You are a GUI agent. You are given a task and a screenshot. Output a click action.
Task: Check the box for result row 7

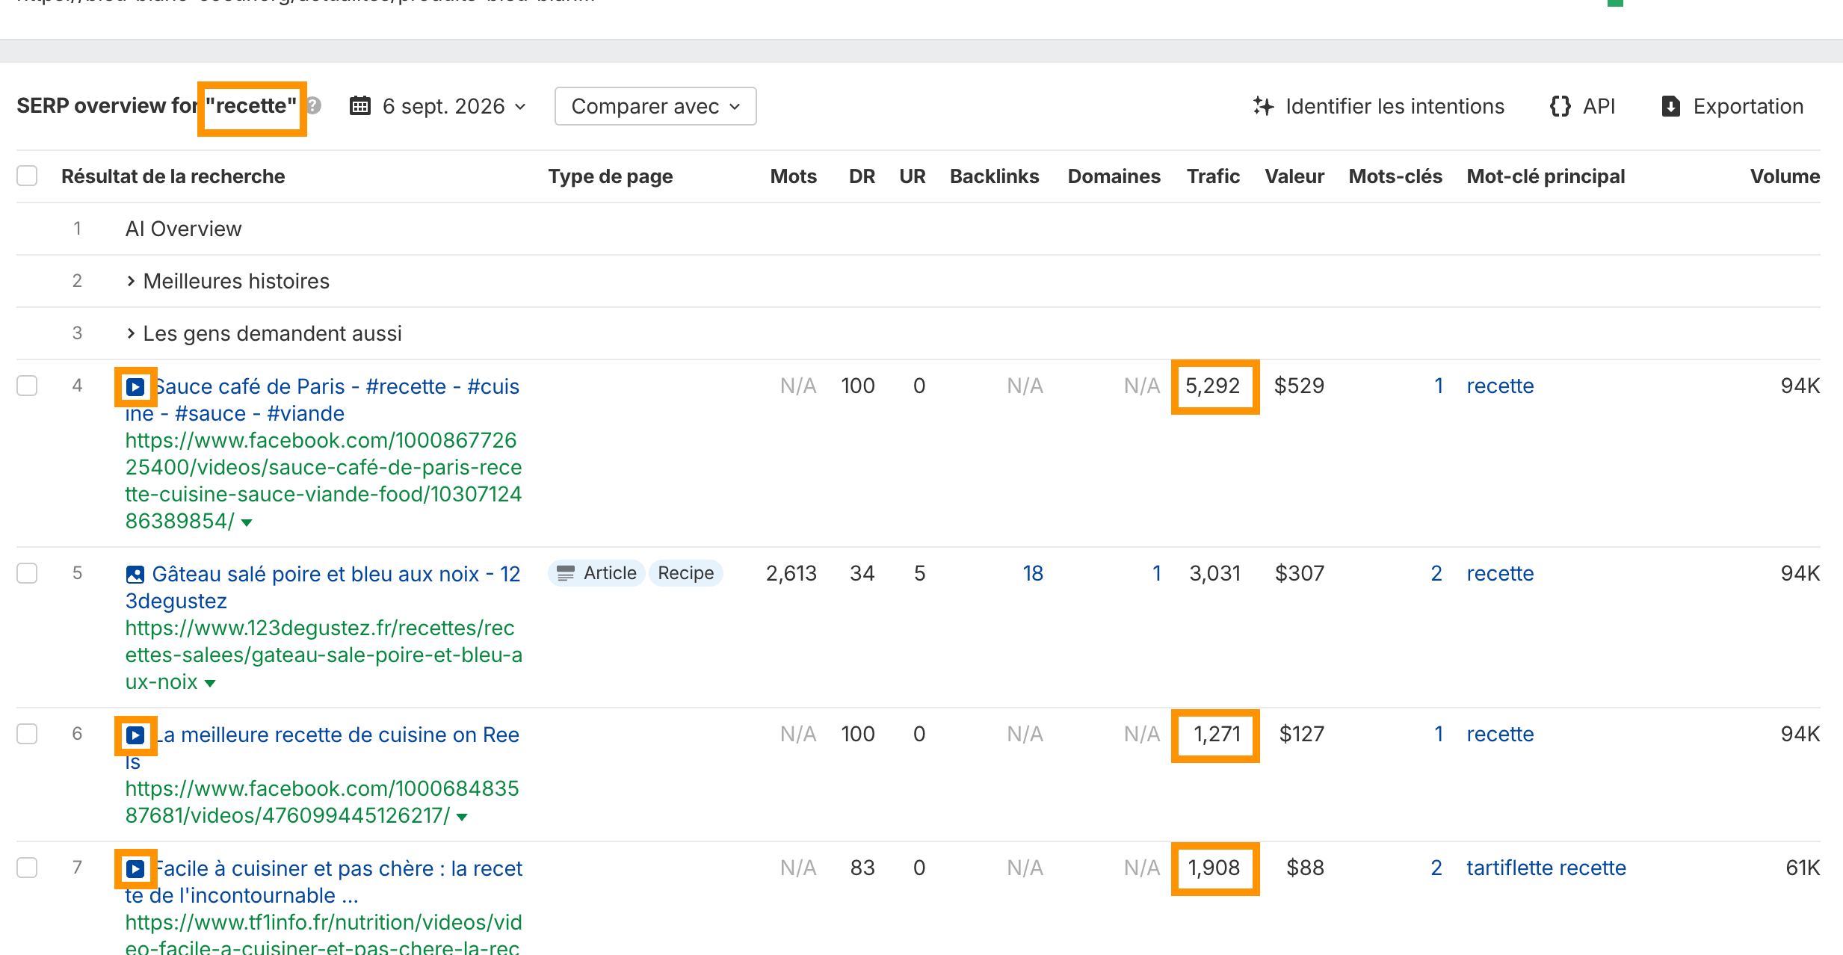(27, 868)
